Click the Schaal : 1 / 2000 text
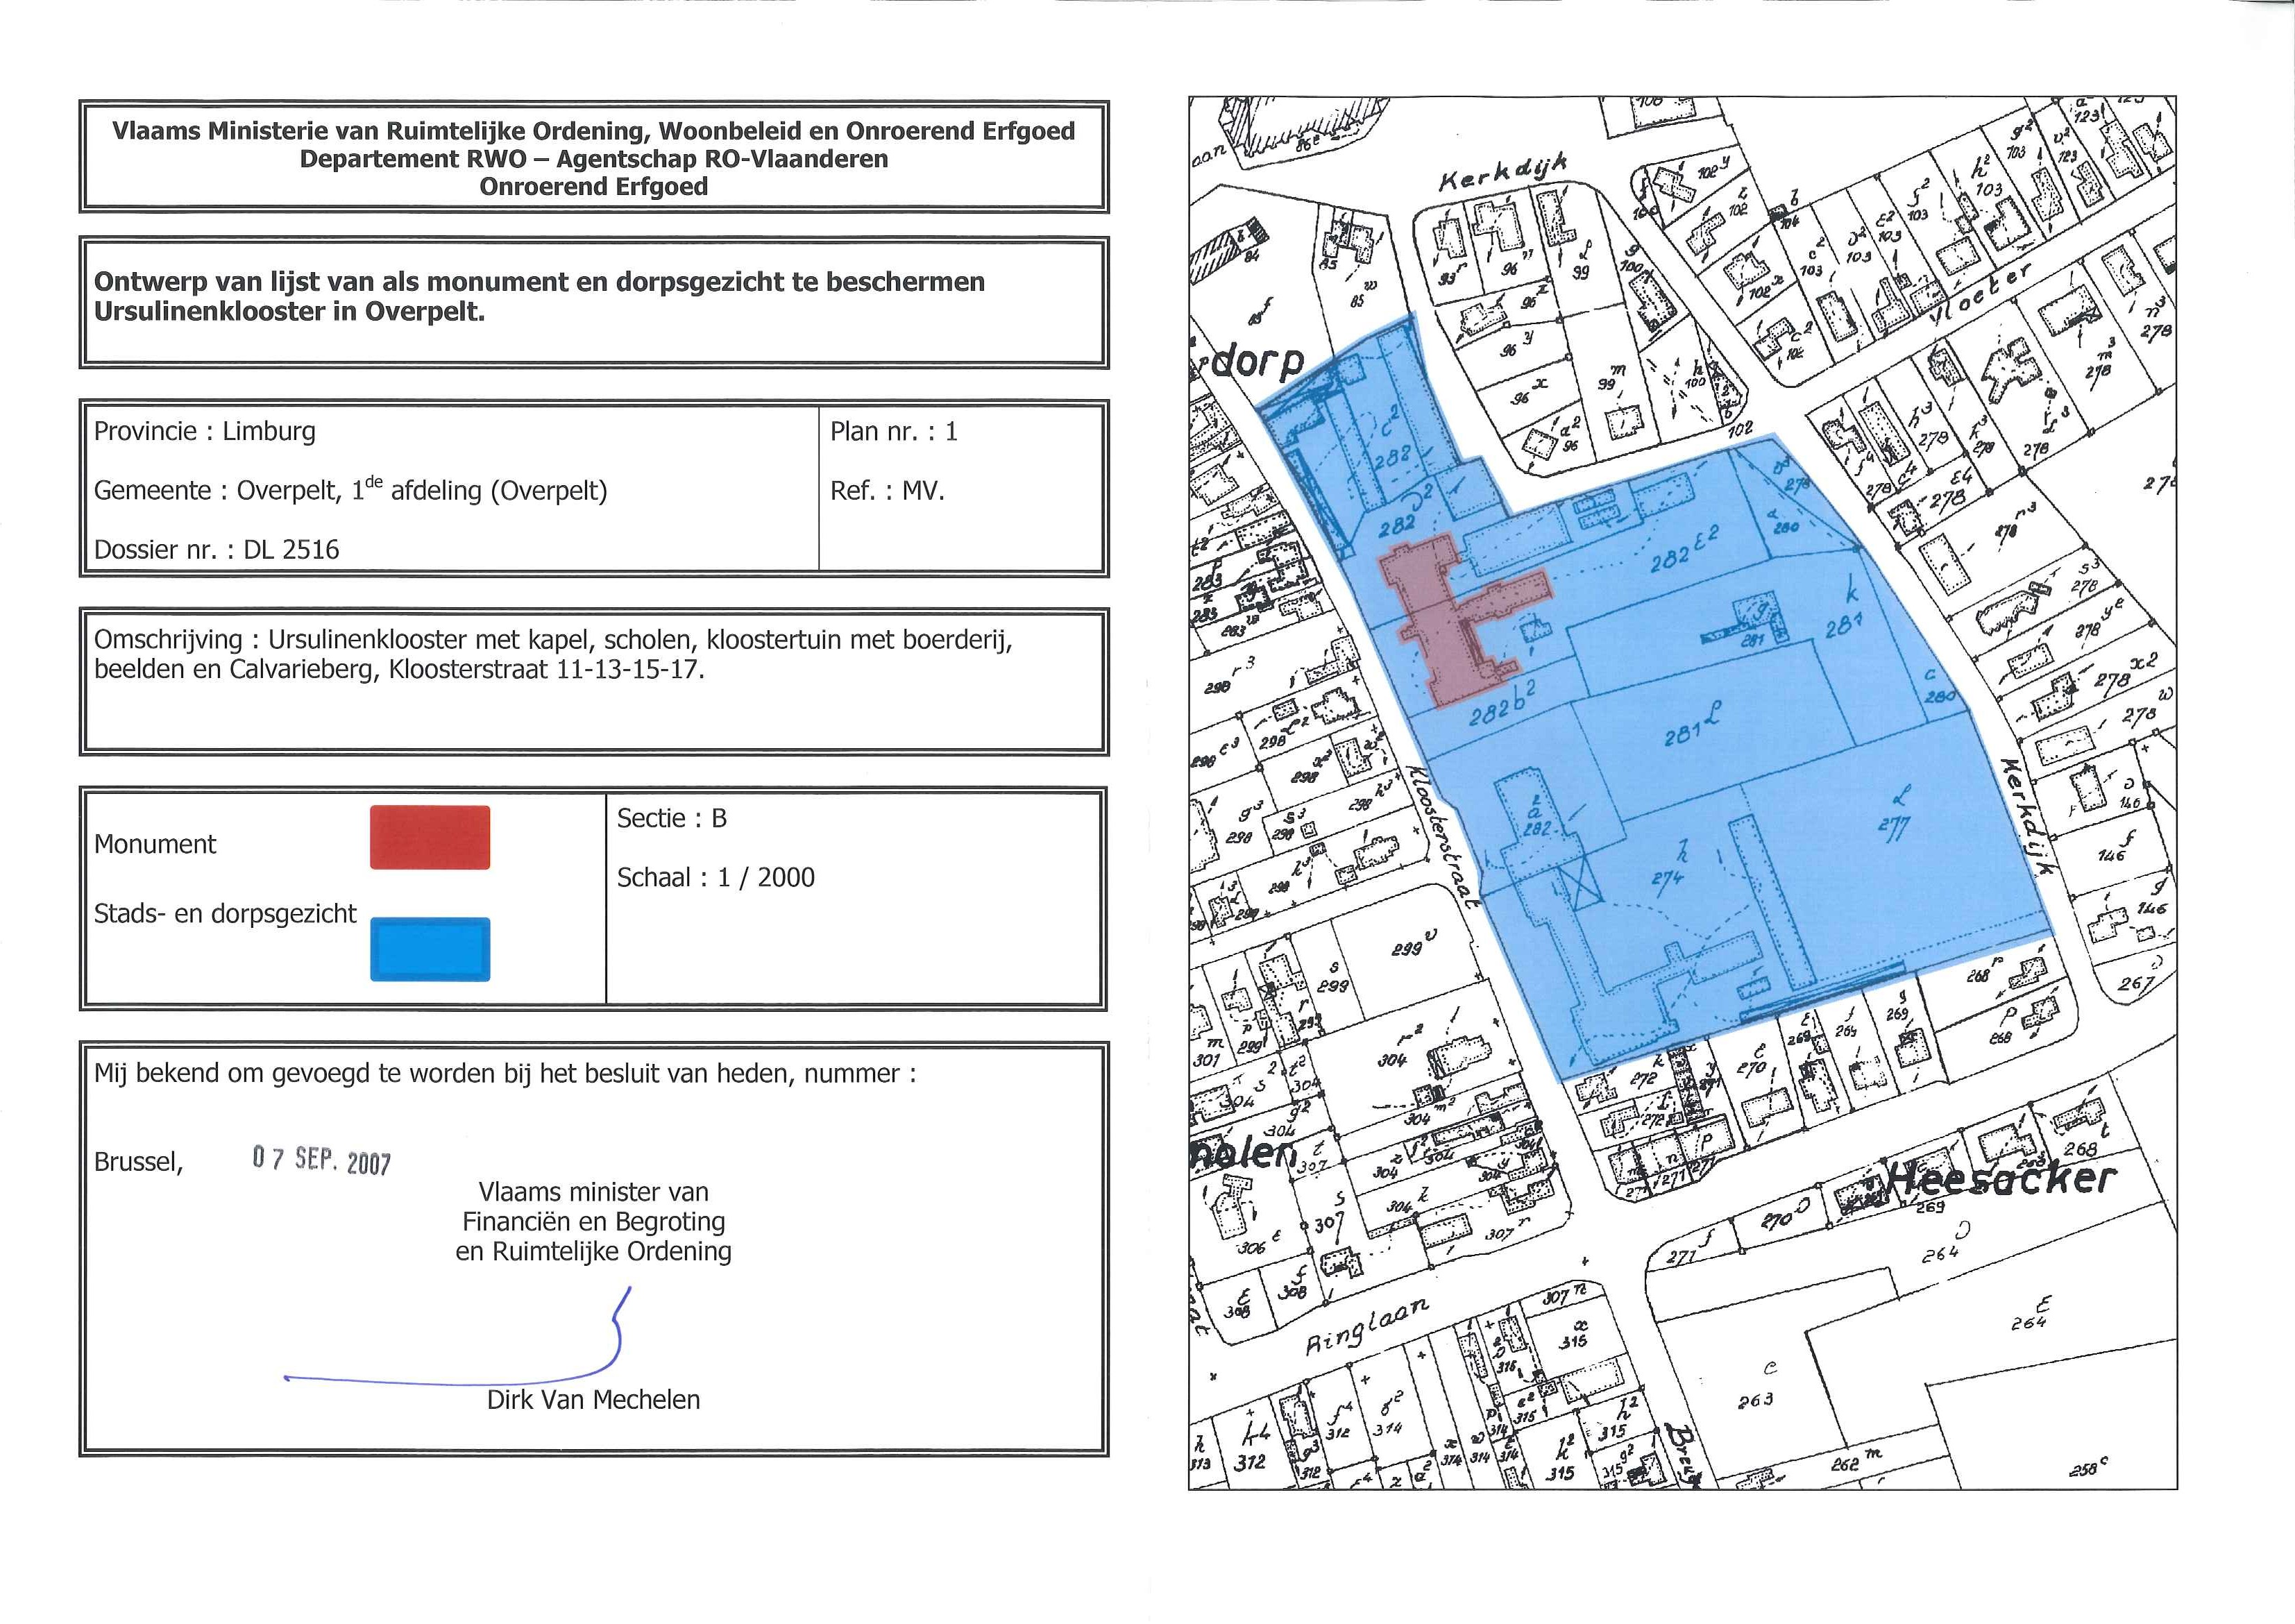 [715, 877]
